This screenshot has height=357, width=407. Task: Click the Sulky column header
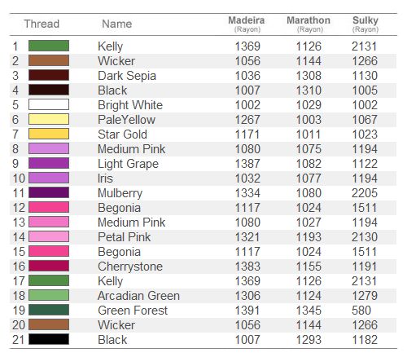pyautogui.click(x=365, y=24)
